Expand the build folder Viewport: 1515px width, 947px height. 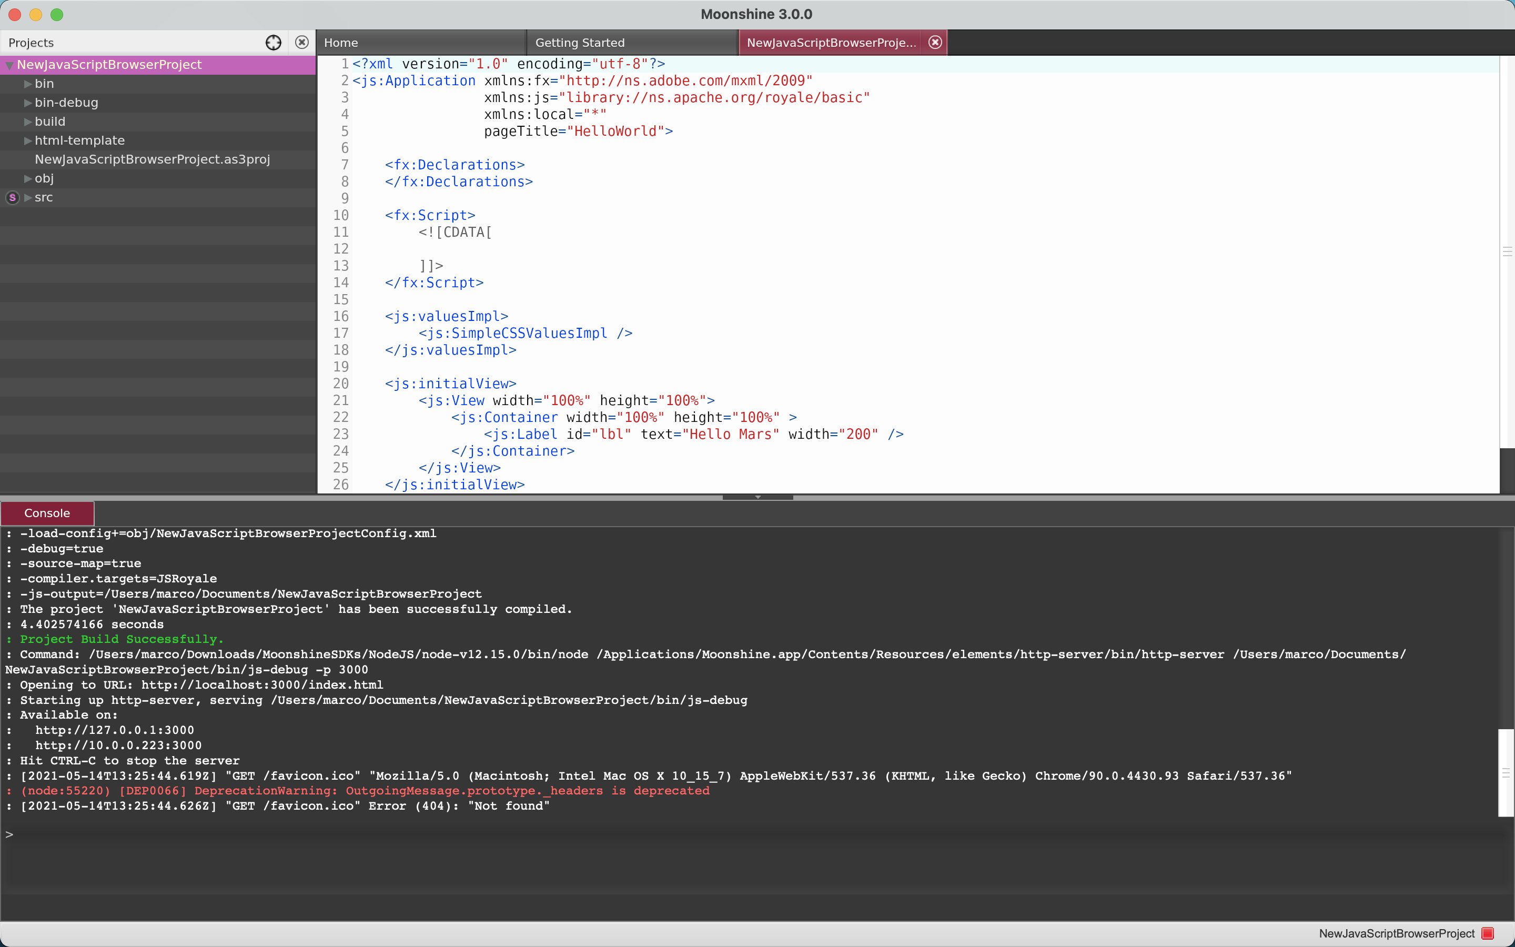tap(27, 122)
